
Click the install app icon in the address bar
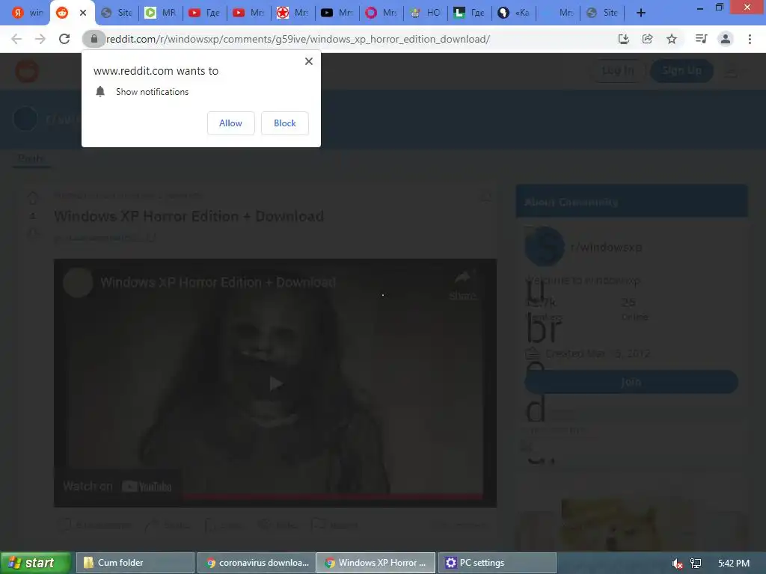coord(623,39)
